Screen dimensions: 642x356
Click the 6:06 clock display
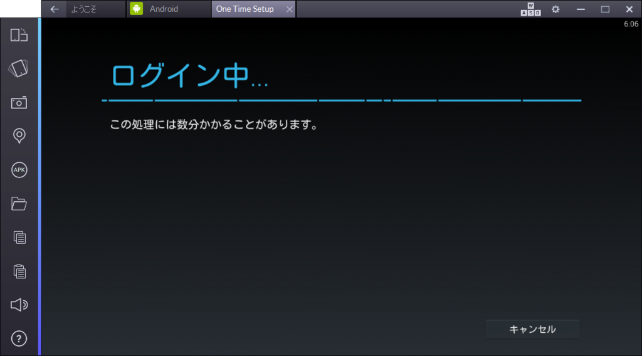tap(631, 24)
